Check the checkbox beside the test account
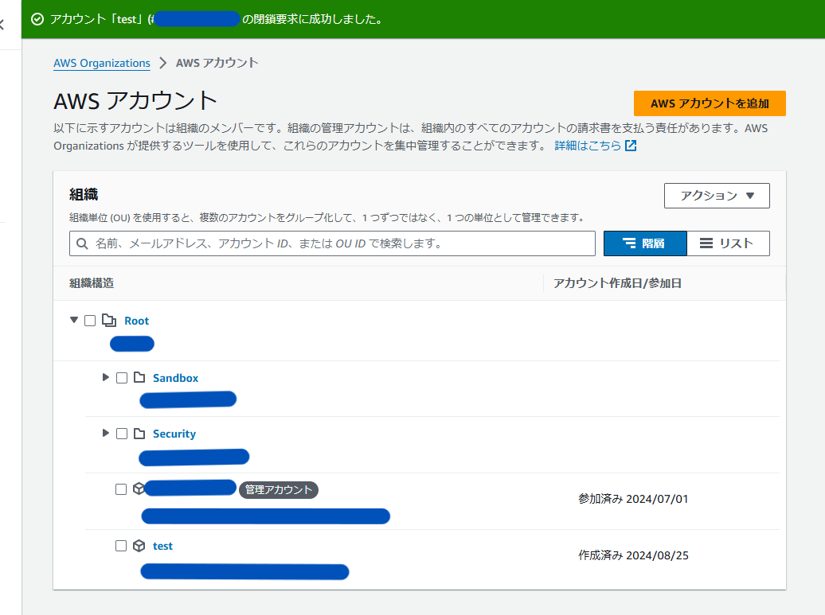This screenshot has width=825, height=615. click(121, 545)
